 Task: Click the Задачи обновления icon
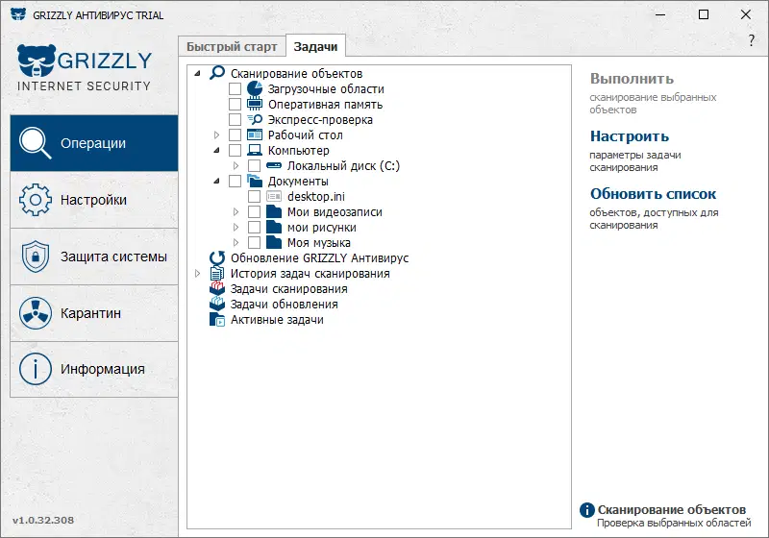[217, 304]
